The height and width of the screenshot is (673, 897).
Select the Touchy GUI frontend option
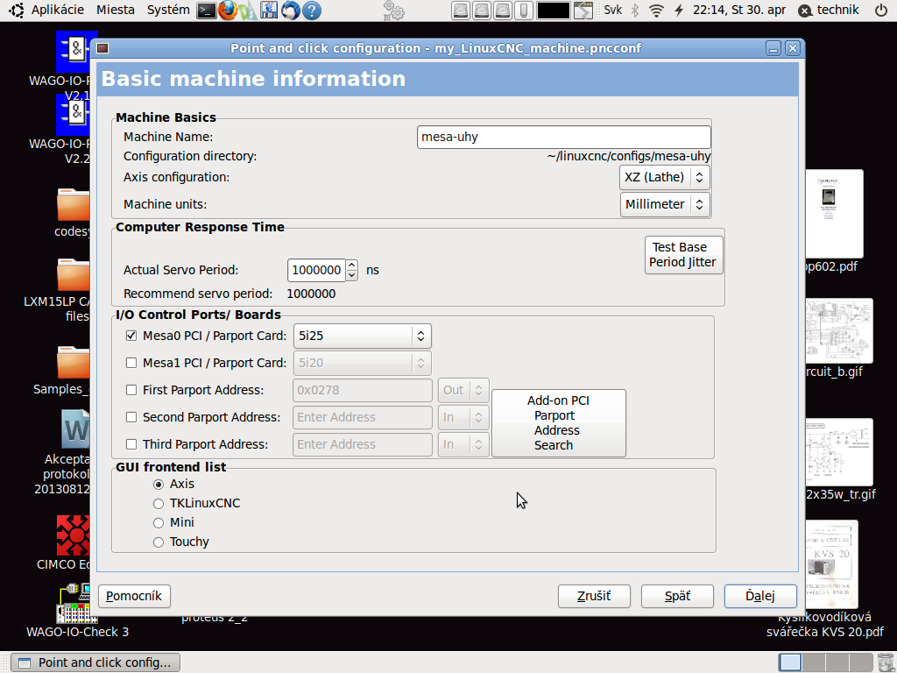159,542
